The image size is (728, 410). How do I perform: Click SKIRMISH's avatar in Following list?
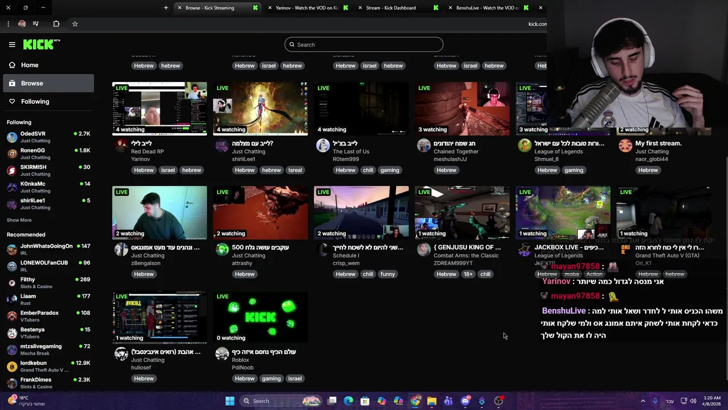coord(12,170)
